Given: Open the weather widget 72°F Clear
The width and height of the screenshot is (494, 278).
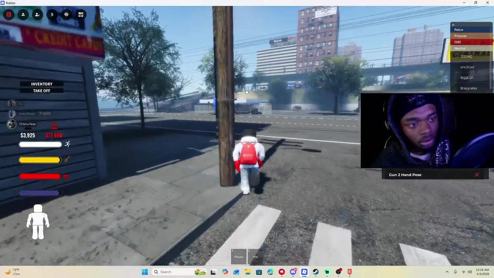Looking at the screenshot, I should coord(12,272).
